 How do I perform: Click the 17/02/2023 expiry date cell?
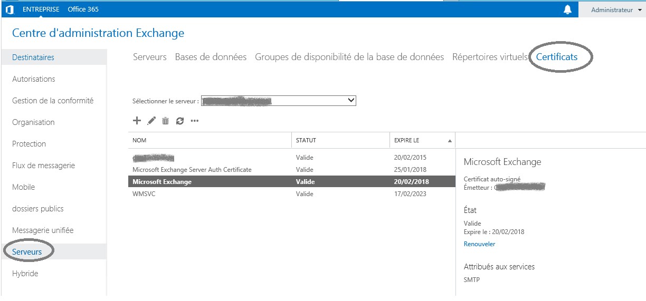[410, 194]
